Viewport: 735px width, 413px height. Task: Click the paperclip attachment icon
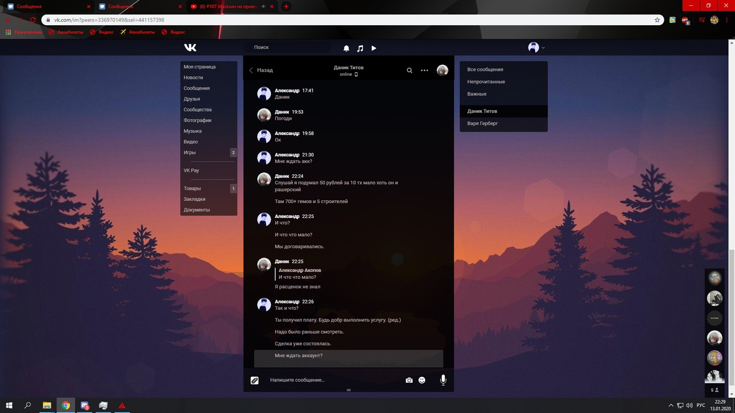(254, 380)
